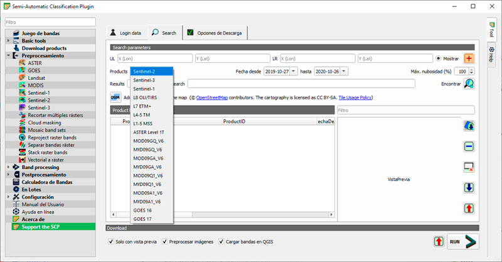Switch to the Search tab
Viewport: 502px width, 262px height.
pyautogui.click(x=164, y=33)
